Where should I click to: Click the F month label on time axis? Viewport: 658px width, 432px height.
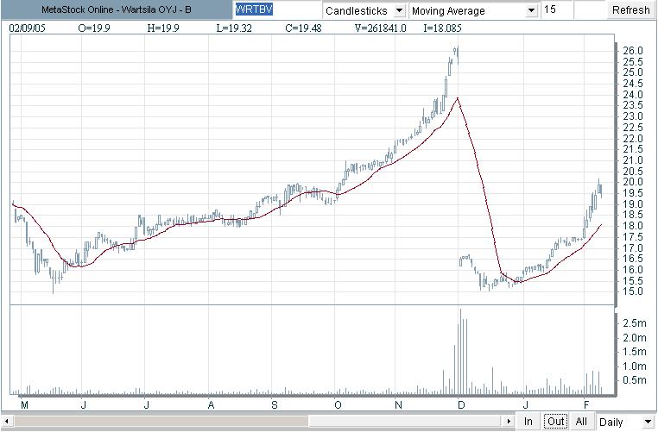coord(586,404)
